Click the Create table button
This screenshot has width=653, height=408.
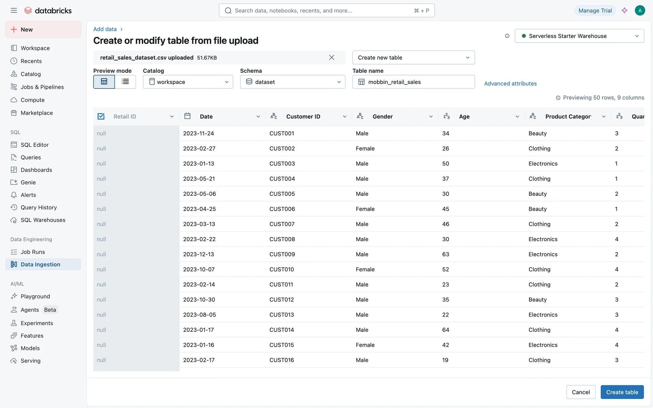(x=622, y=392)
